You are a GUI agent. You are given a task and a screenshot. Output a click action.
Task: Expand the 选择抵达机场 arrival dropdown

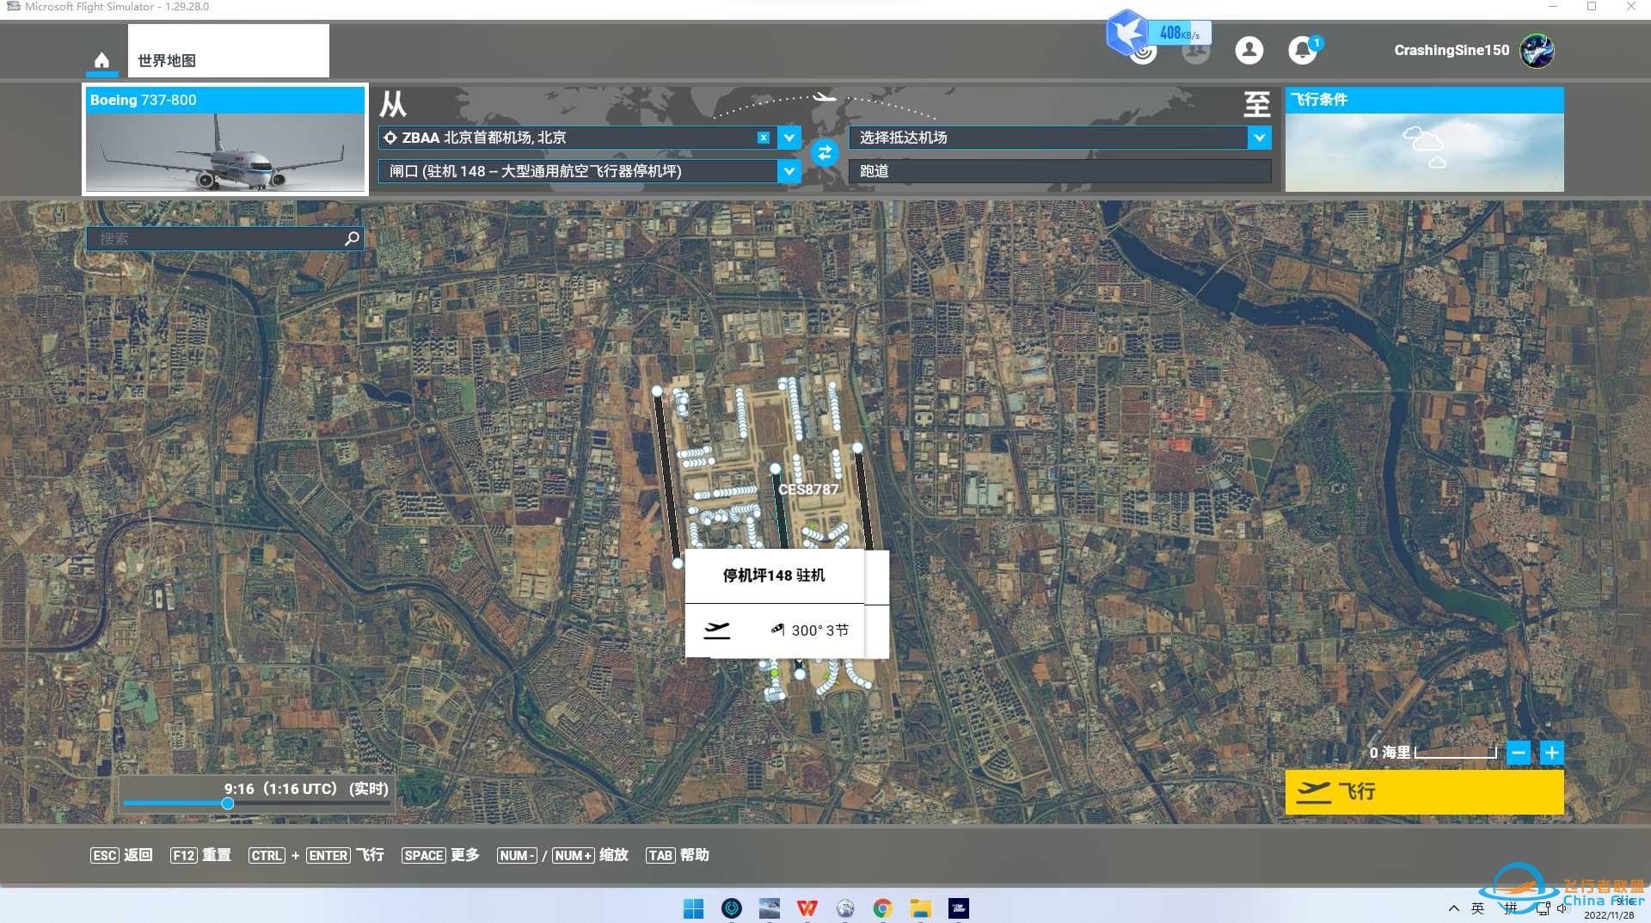point(1259,138)
